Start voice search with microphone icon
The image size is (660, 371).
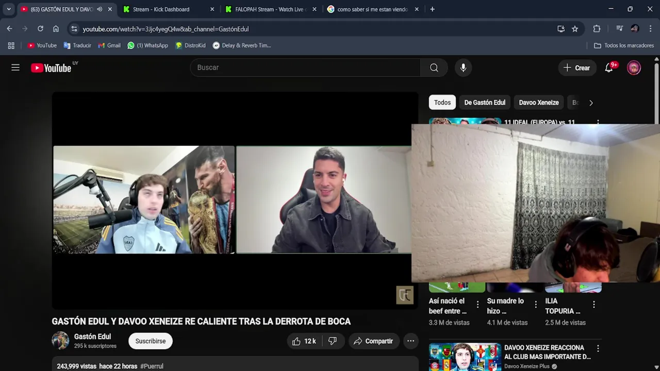[463, 68]
